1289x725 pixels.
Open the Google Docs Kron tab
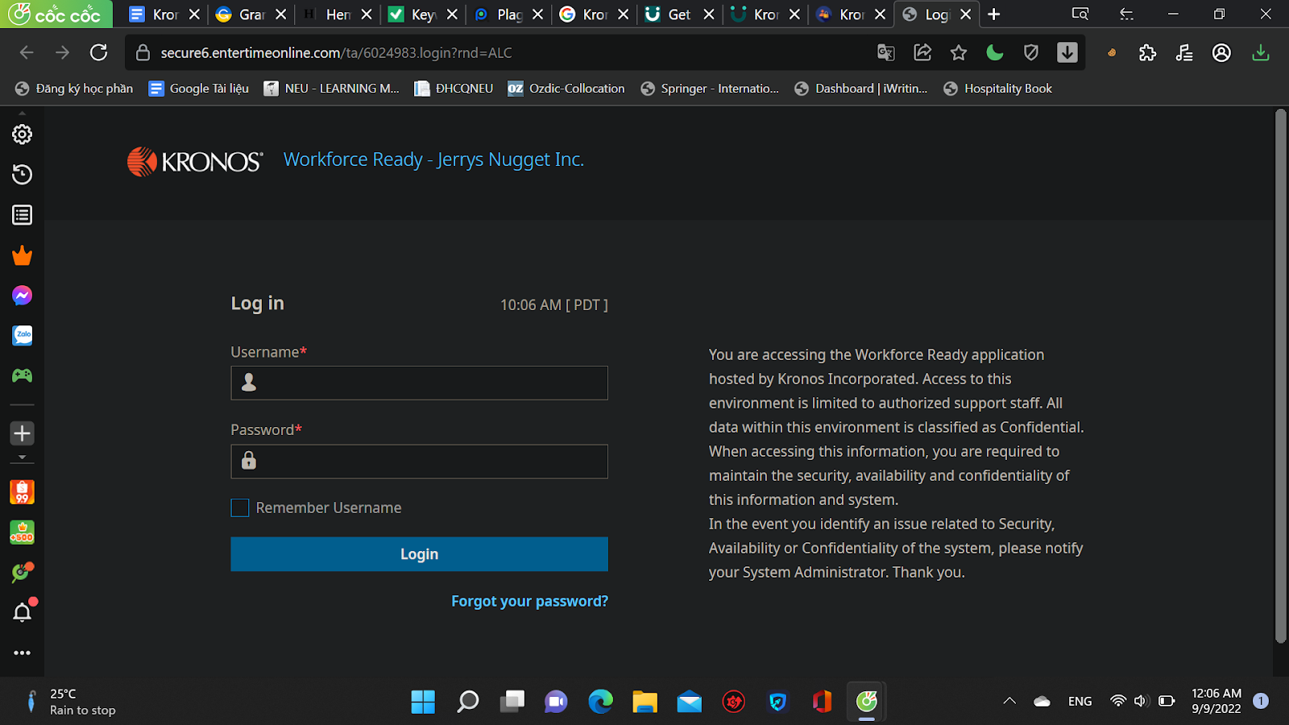(164, 14)
